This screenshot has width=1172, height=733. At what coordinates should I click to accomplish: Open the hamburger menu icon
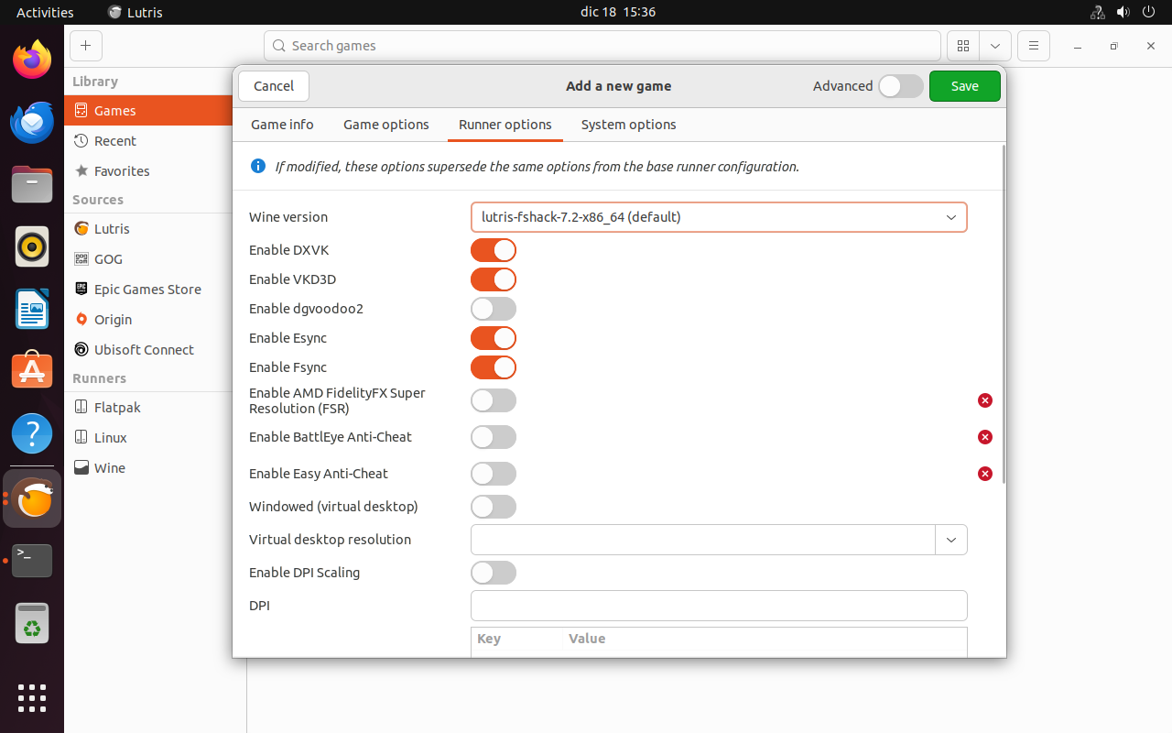(x=1033, y=46)
